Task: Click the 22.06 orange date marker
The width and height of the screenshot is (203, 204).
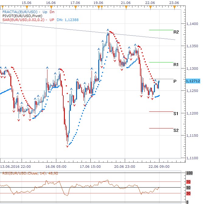Action: tap(150, 7)
